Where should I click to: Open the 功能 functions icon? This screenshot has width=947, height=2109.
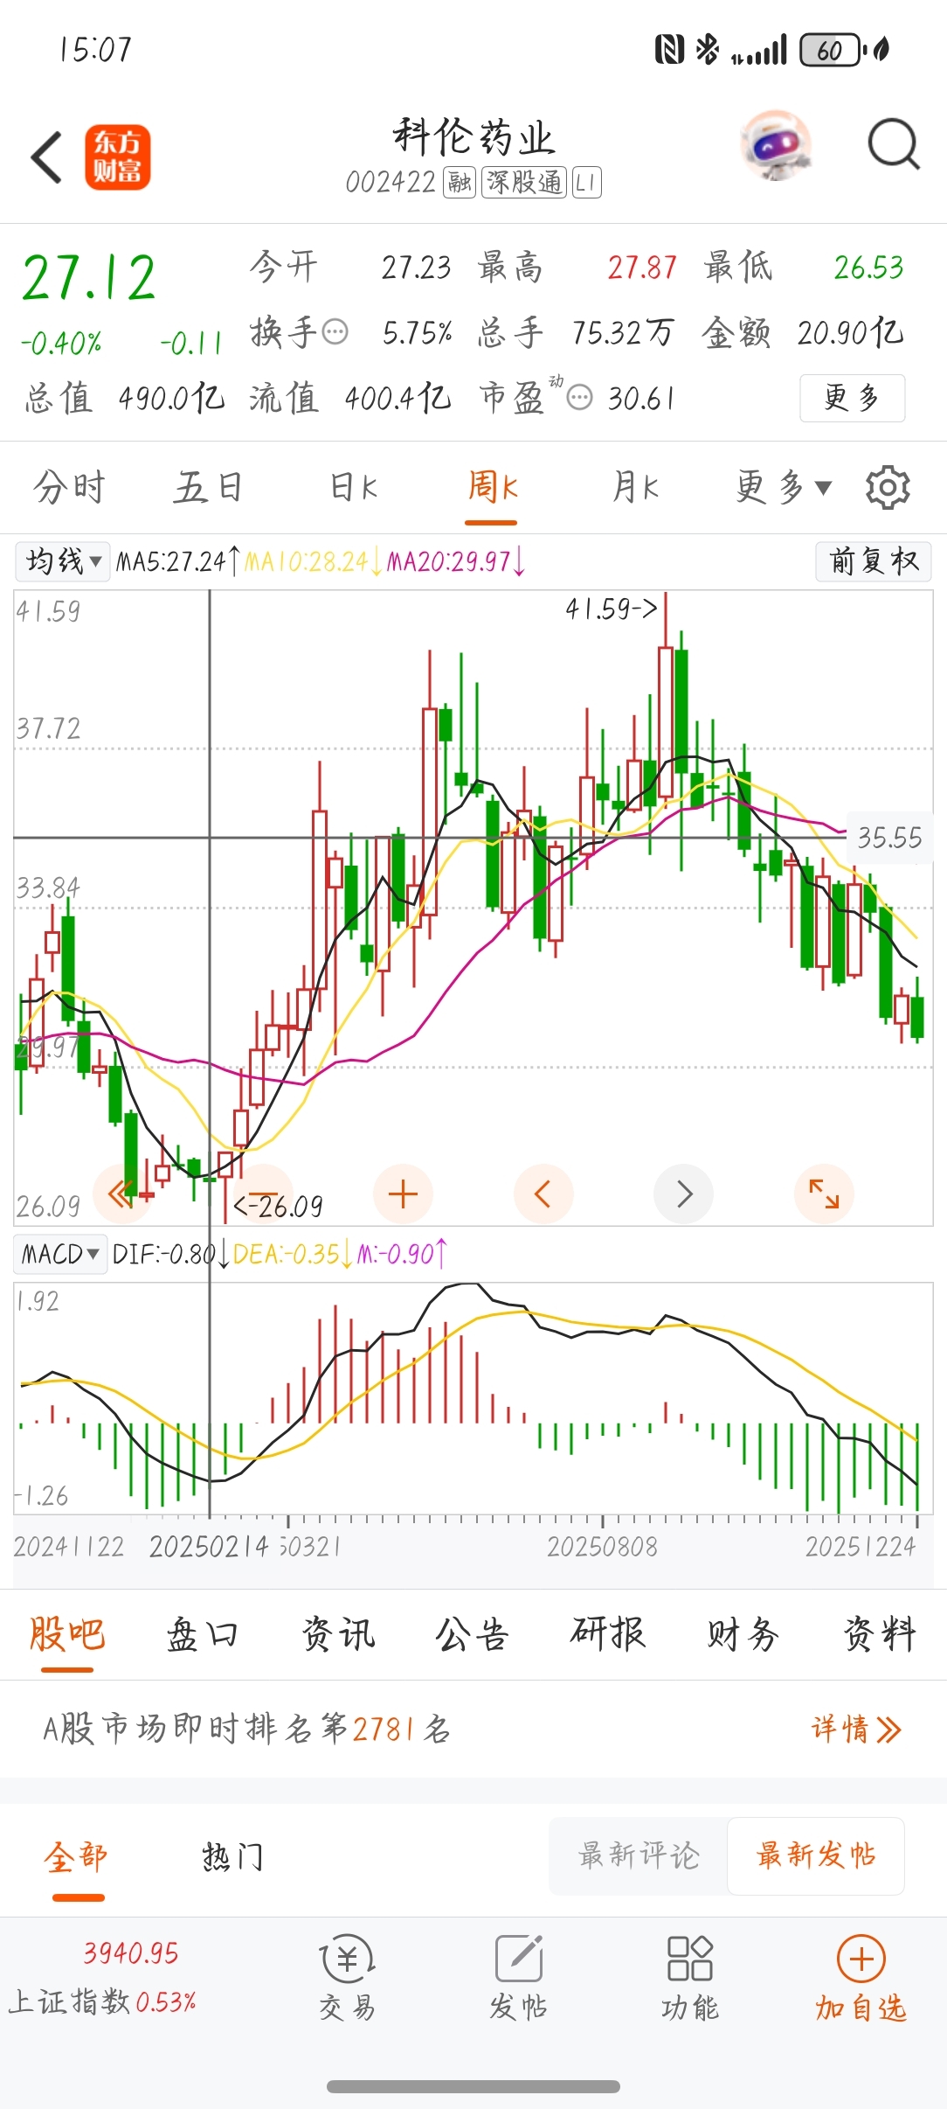[x=690, y=1978]
